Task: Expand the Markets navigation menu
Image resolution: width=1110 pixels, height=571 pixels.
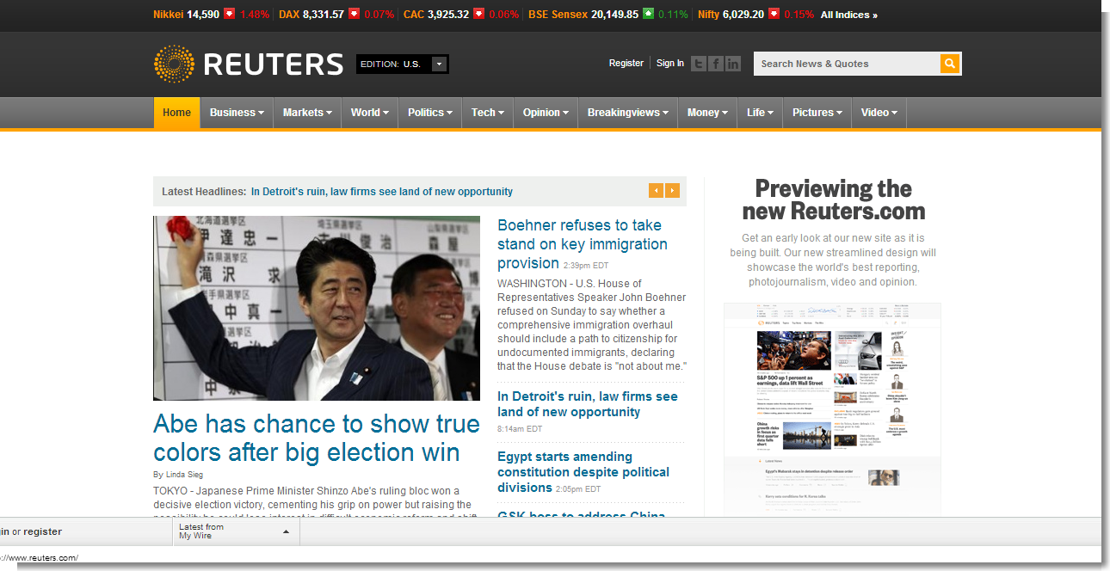Action: 307,113
